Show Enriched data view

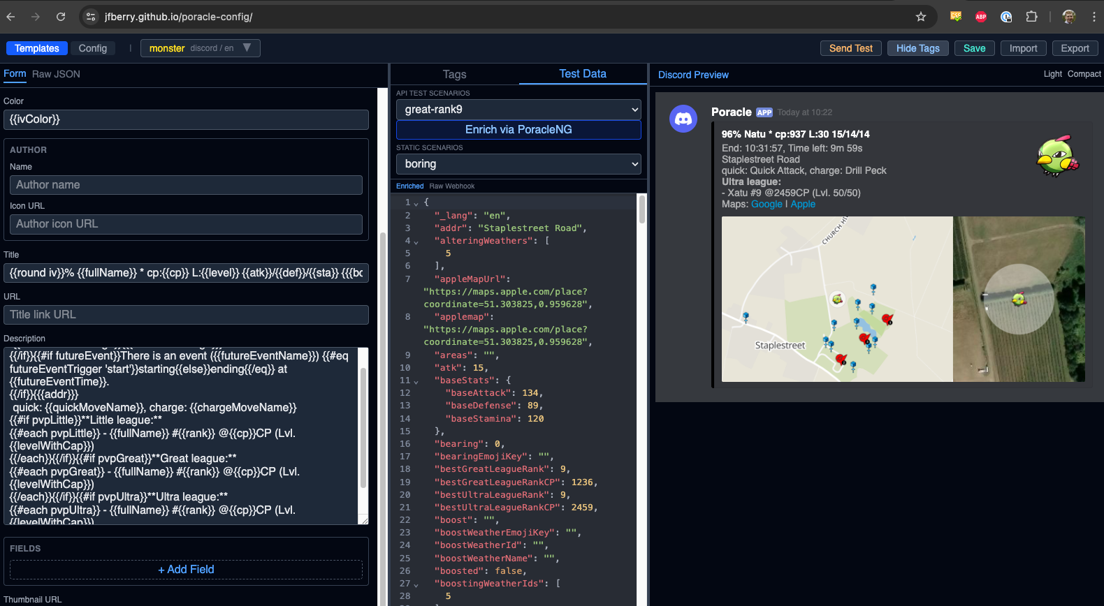pos(410,186)
